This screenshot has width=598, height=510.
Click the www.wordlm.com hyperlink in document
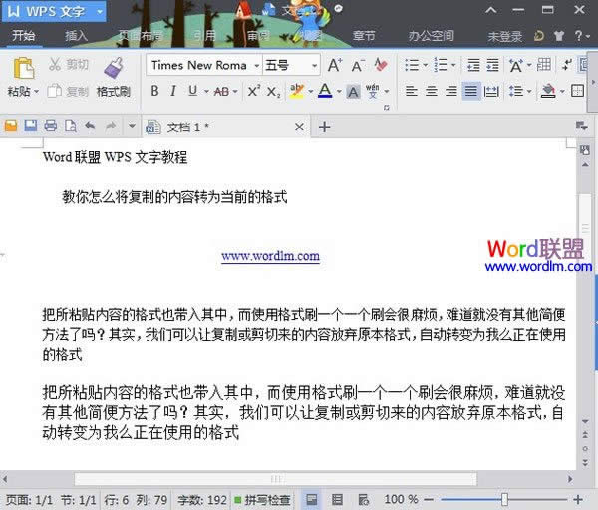coord(270,256)
